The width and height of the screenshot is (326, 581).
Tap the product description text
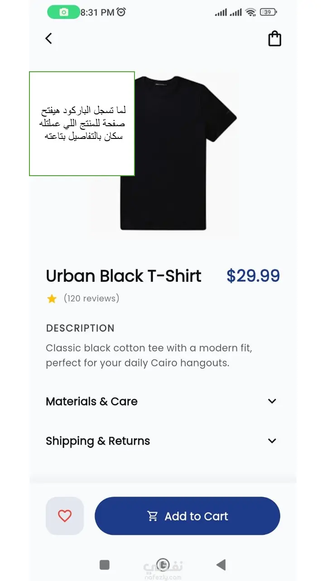(x=149, y=355)
